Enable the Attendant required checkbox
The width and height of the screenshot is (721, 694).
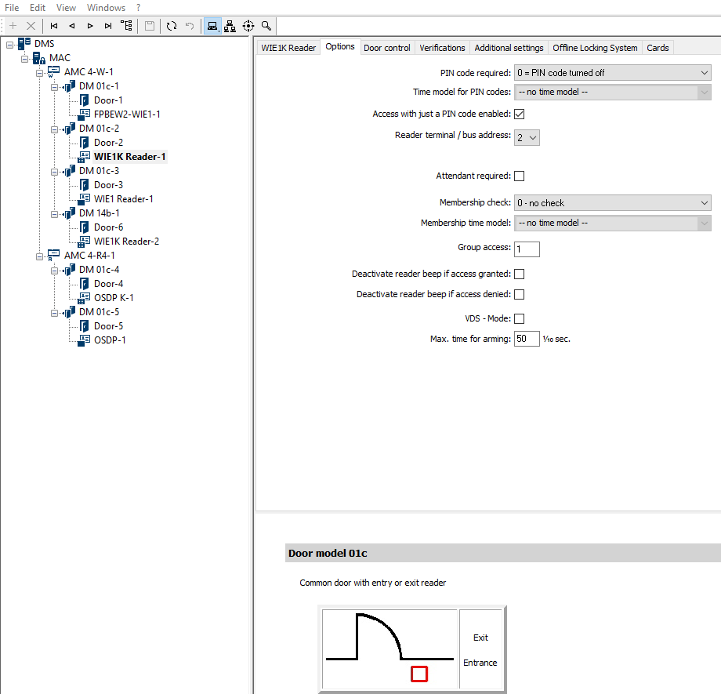(519, 176)
